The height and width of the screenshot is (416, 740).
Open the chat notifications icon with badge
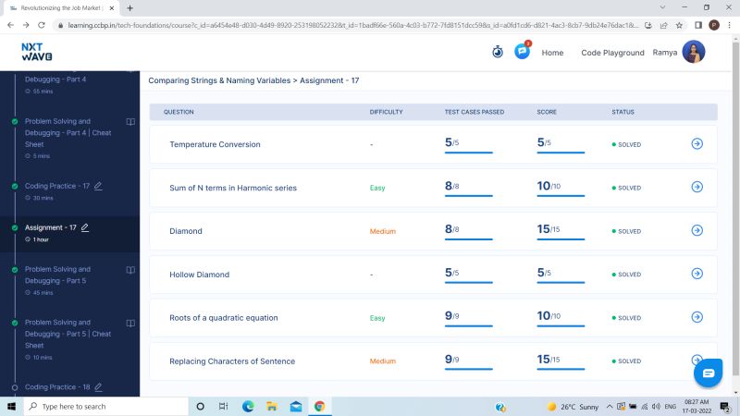(523, 51)
